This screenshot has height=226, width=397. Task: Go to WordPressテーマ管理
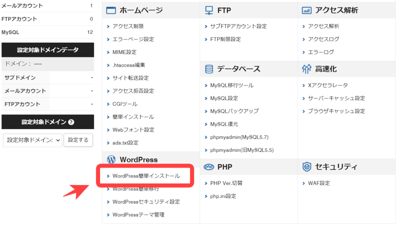point(138,215)
